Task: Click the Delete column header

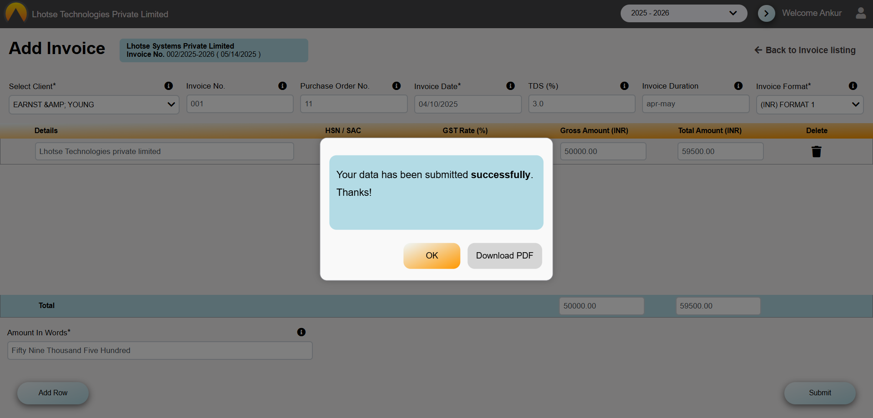Action: (817, 130)
